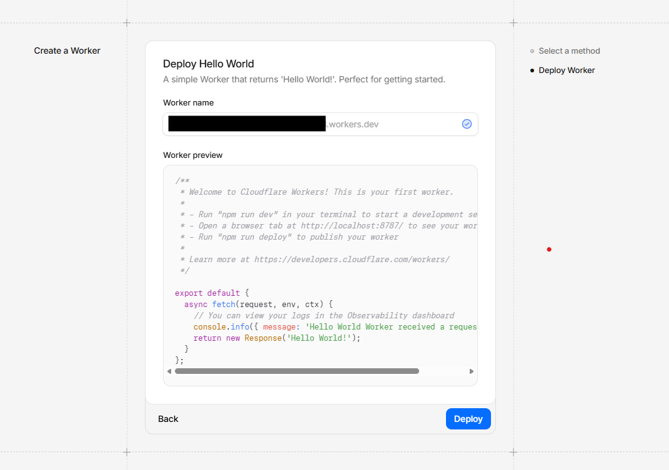This screenshot has width=669, height=470.
Task: Click the Observability dashboard comment line
Action: click(324, 316)
